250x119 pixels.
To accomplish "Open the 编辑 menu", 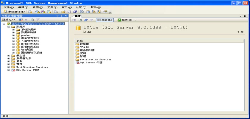I will tap(23, 7).
